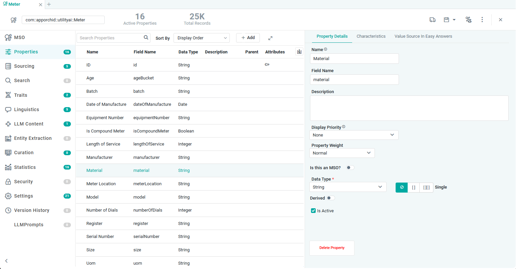Open the Sort By Display Order dropdown
Image resolution: width=516 pixels, height=269 pixels.
pyautogui.click(x=201, y=38)
